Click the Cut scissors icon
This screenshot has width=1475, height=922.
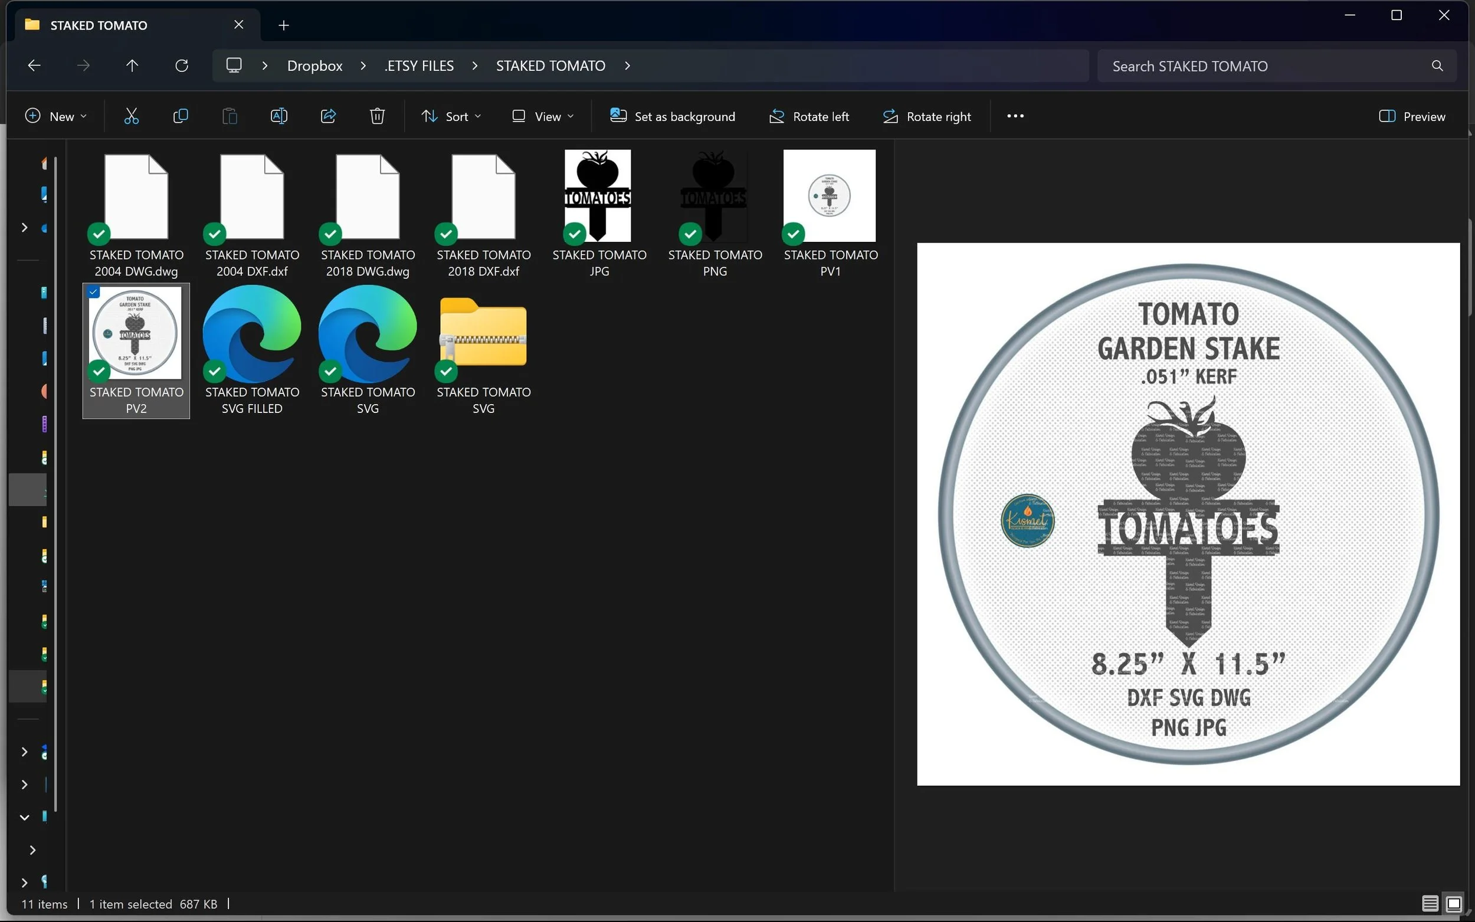[131, 116]
